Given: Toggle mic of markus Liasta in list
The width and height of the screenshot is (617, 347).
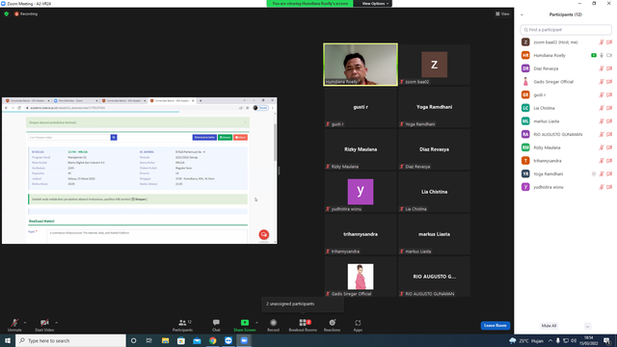Looking at the screenshot, I should [x=602, y=121].
